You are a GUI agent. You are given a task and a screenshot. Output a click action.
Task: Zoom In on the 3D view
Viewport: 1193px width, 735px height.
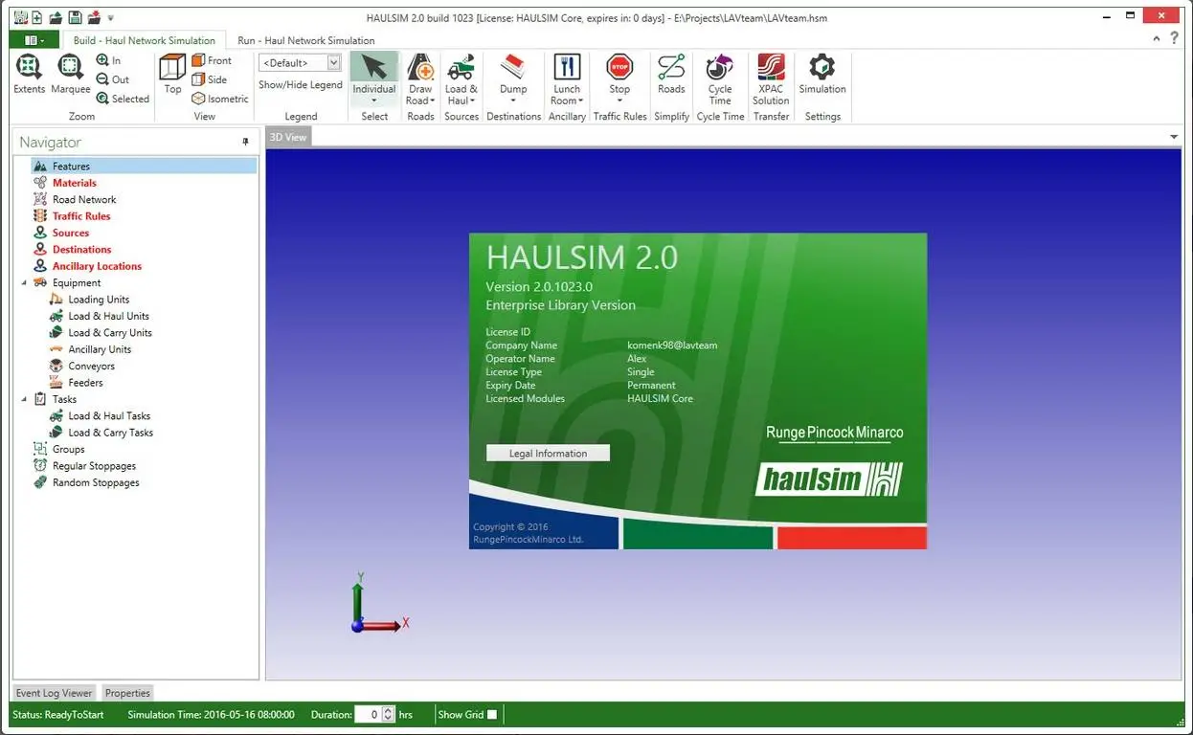click(108, 60)
